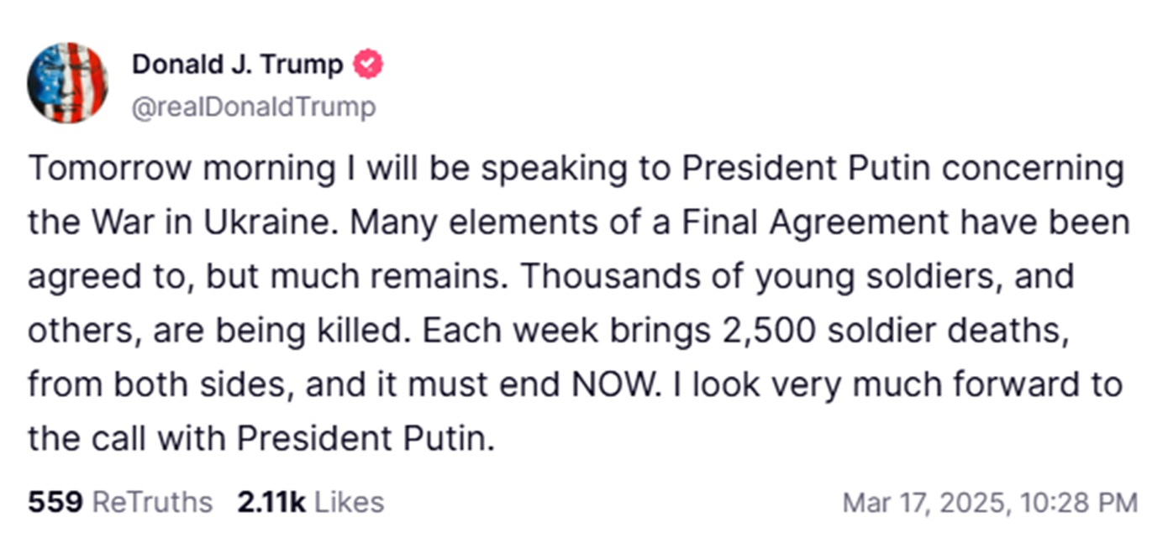
Task: Open the Donald J. Trump display name
Action: pos(237,65)
